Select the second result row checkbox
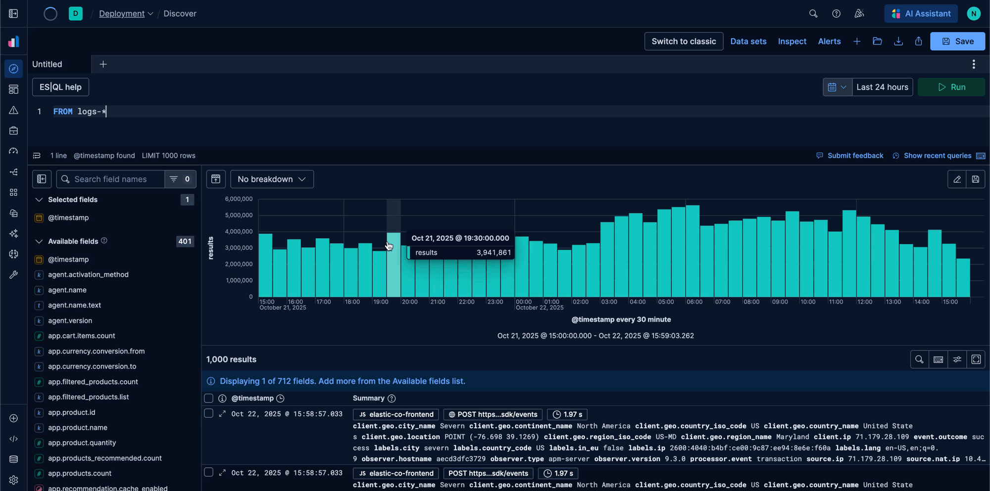This screenshot has width=990, height=491. tap(209, 473)
